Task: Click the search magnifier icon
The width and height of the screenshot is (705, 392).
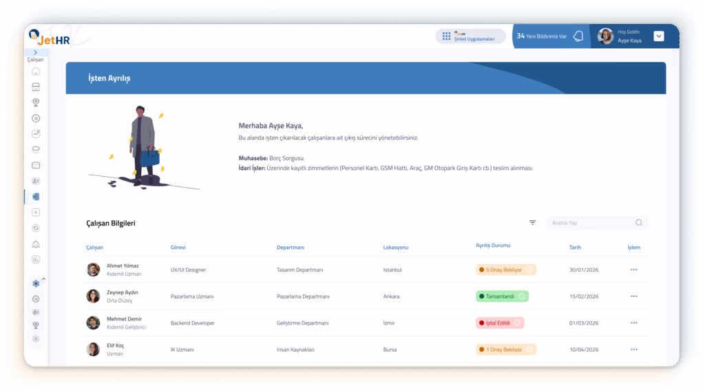Action: tap(639, 223)
